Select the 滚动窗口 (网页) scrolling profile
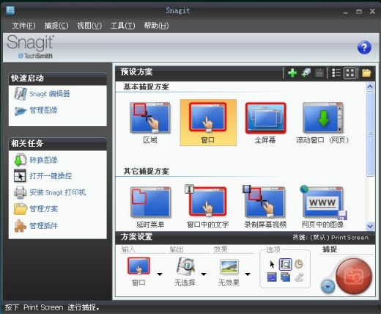 point(322,123)
